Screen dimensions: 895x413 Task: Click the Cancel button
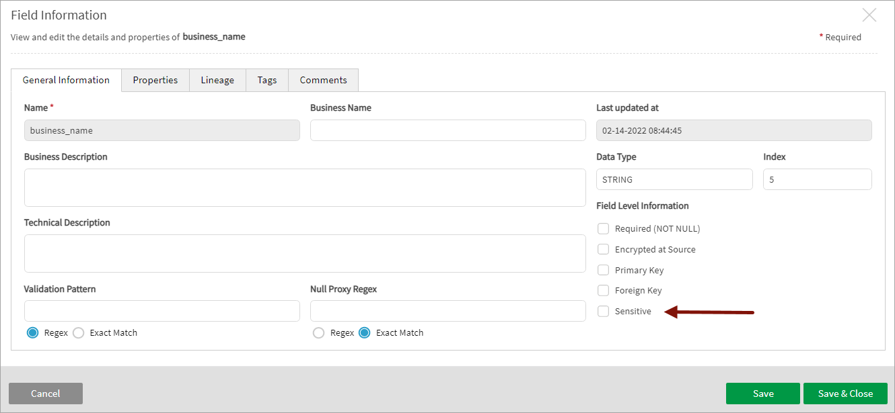(x=46, y=394)
